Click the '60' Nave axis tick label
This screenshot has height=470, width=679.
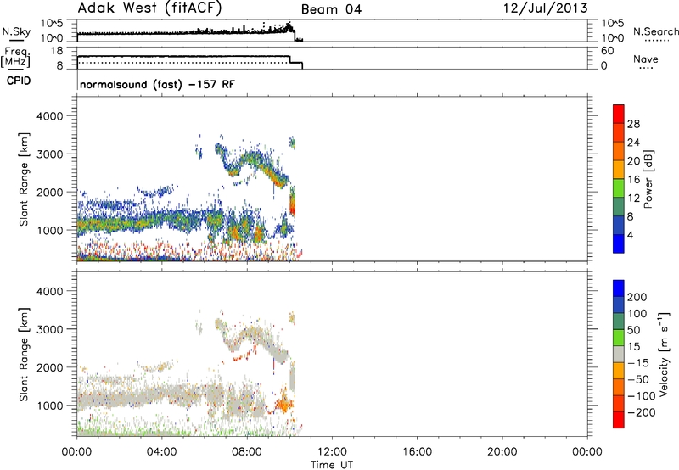[607, 51]
